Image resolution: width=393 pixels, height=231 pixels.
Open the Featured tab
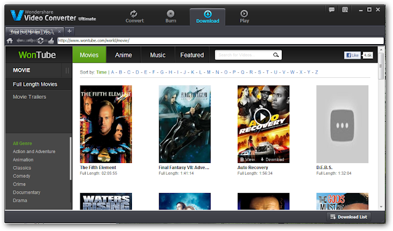click(192, 55)
